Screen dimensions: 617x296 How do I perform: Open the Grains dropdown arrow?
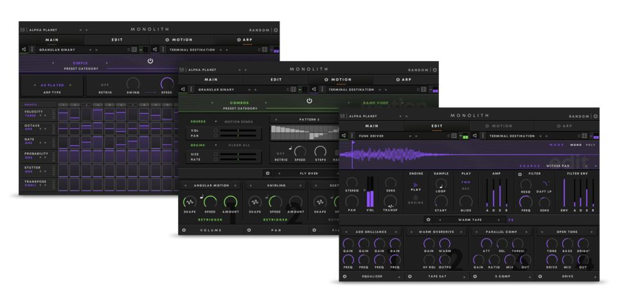point(217,145)
